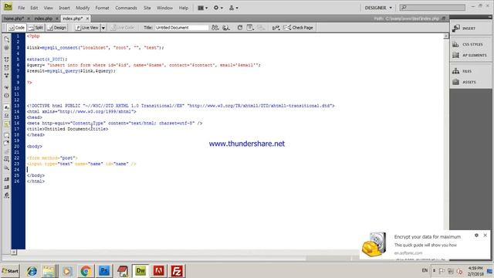Open the Site icon dropdown in menu bar
494x278 pixels.
pyautogui.click(x=233, y=8)
